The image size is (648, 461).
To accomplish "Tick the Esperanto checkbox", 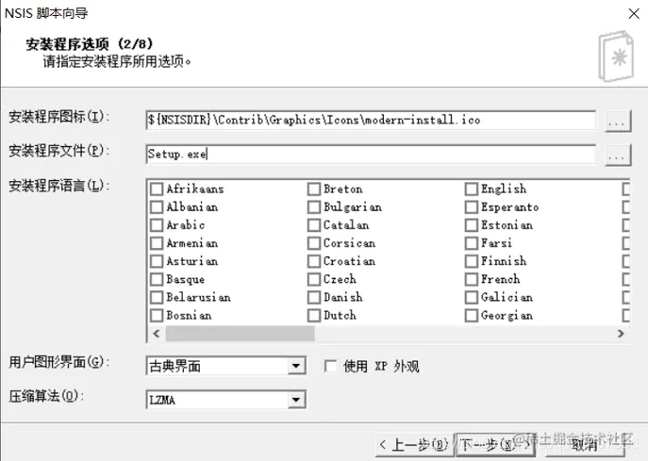I will pyautogui.click(x=472, y=207).
